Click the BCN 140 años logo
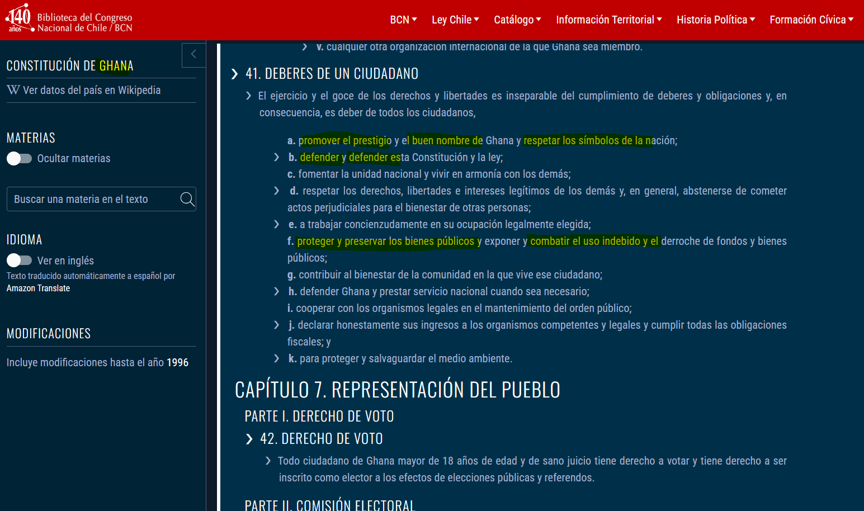Viewport: 864px width, 511px height. click(20, 18)
